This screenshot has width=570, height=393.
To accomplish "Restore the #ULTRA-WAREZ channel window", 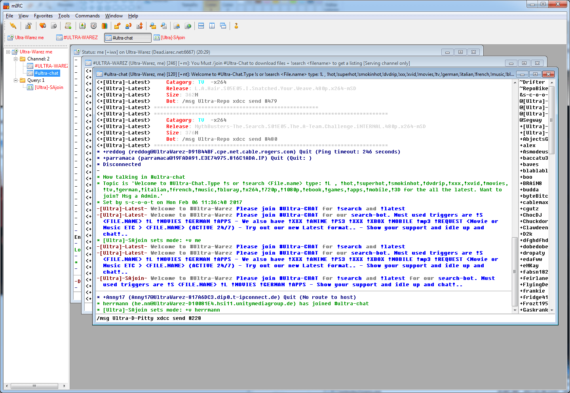I will (x=524, y=63).
